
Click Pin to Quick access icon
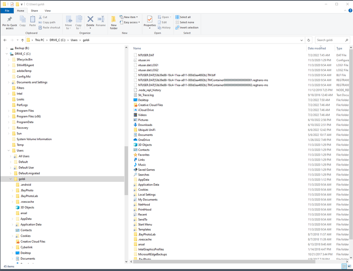click(x=10, y=19)
